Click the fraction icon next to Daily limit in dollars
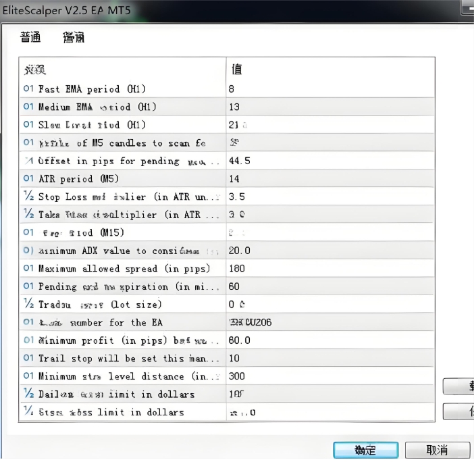Image resolution: width=474 pixels, height=462 pixels. pyautogui.click(x=28, y=394)
